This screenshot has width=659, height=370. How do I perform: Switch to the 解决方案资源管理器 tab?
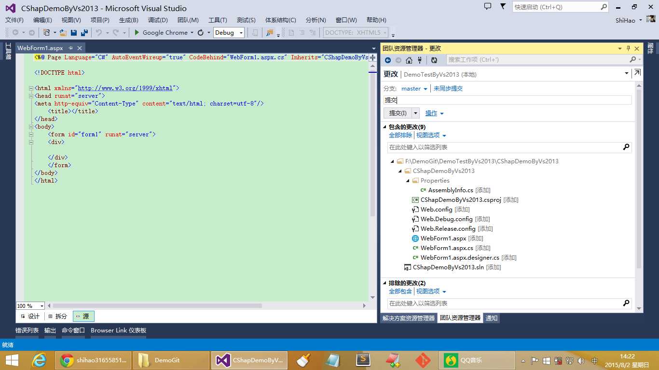pyautogui.click(x=409, y=318)
